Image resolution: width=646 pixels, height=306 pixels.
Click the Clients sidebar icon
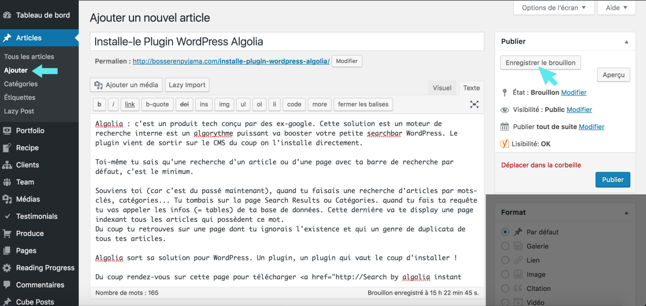point(7,165)
